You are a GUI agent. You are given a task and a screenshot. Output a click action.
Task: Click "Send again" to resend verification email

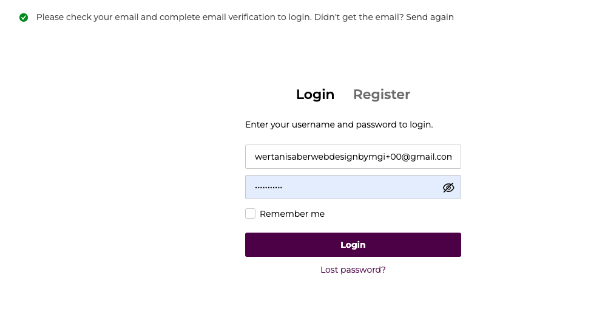[x=430, y=17]
